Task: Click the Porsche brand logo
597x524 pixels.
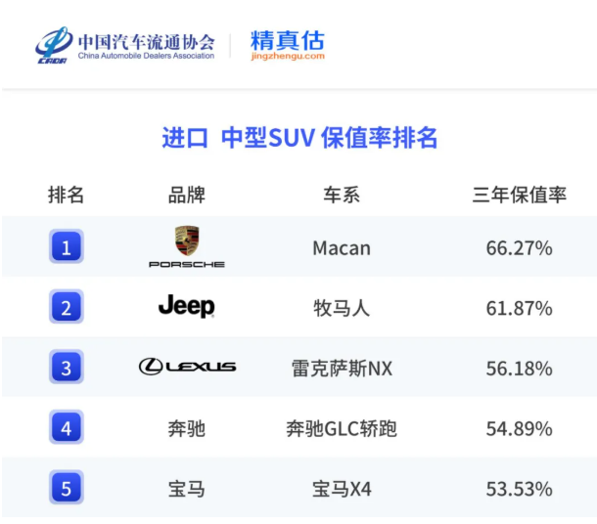Action: coord(186,246)
